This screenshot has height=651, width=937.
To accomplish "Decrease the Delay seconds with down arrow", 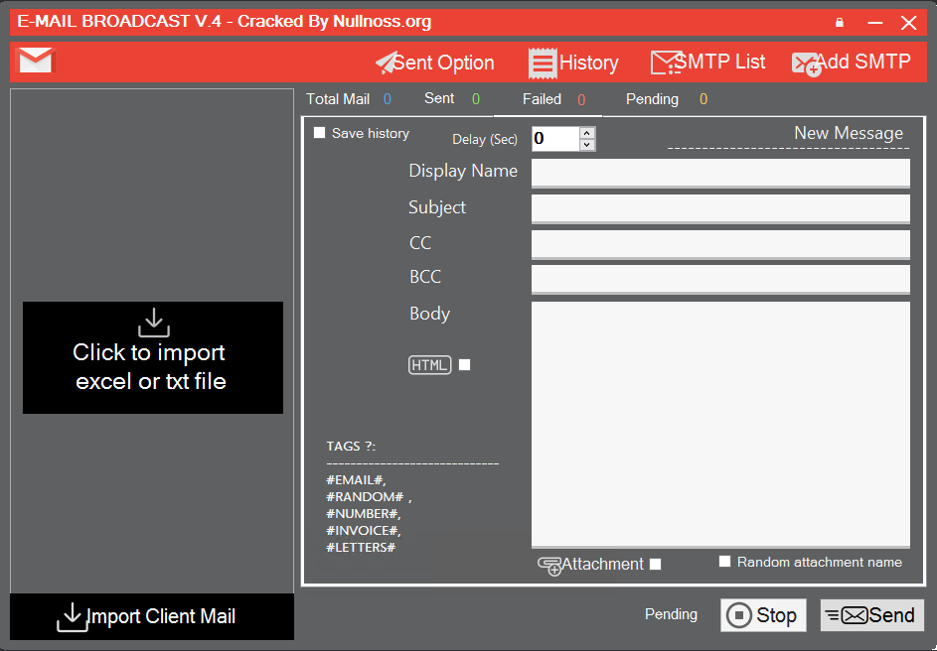I will pyautogui.click(x=587, y=145).
